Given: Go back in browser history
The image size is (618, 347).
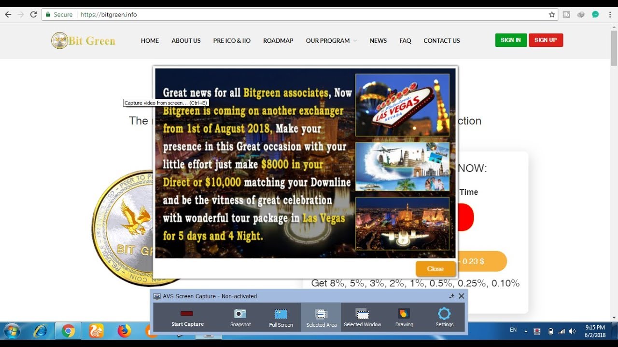Looking at the screenshot, I should [8, 14].
